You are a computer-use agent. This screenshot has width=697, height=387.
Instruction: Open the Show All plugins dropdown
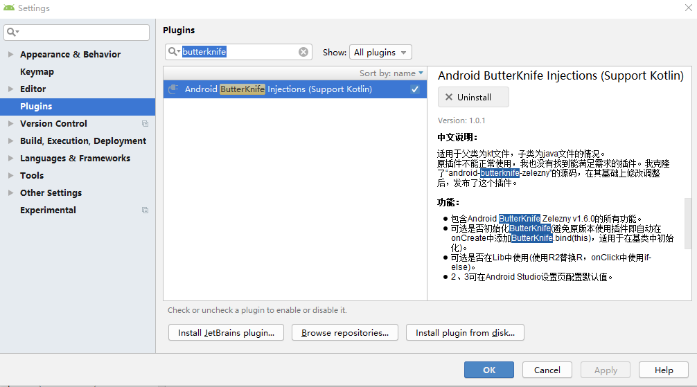pos(380,52)
